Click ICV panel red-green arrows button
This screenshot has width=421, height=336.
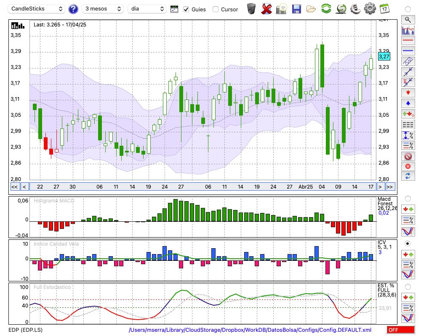coord(408,254)
